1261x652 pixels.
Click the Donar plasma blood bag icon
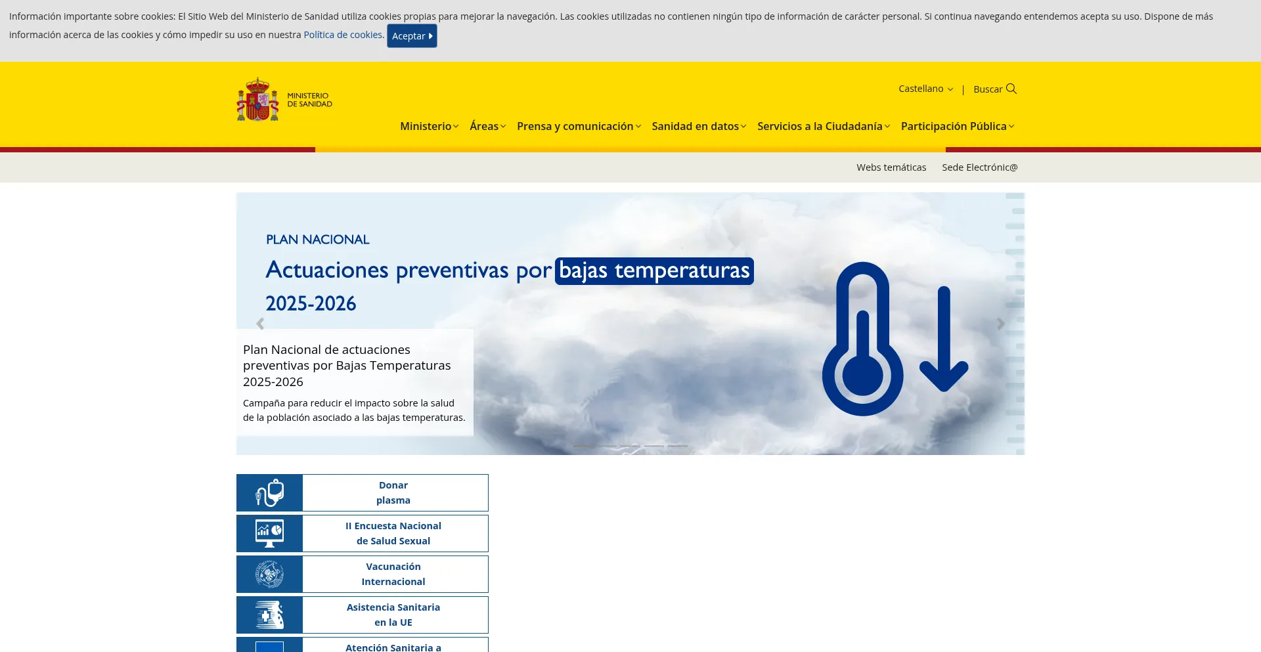269,493
